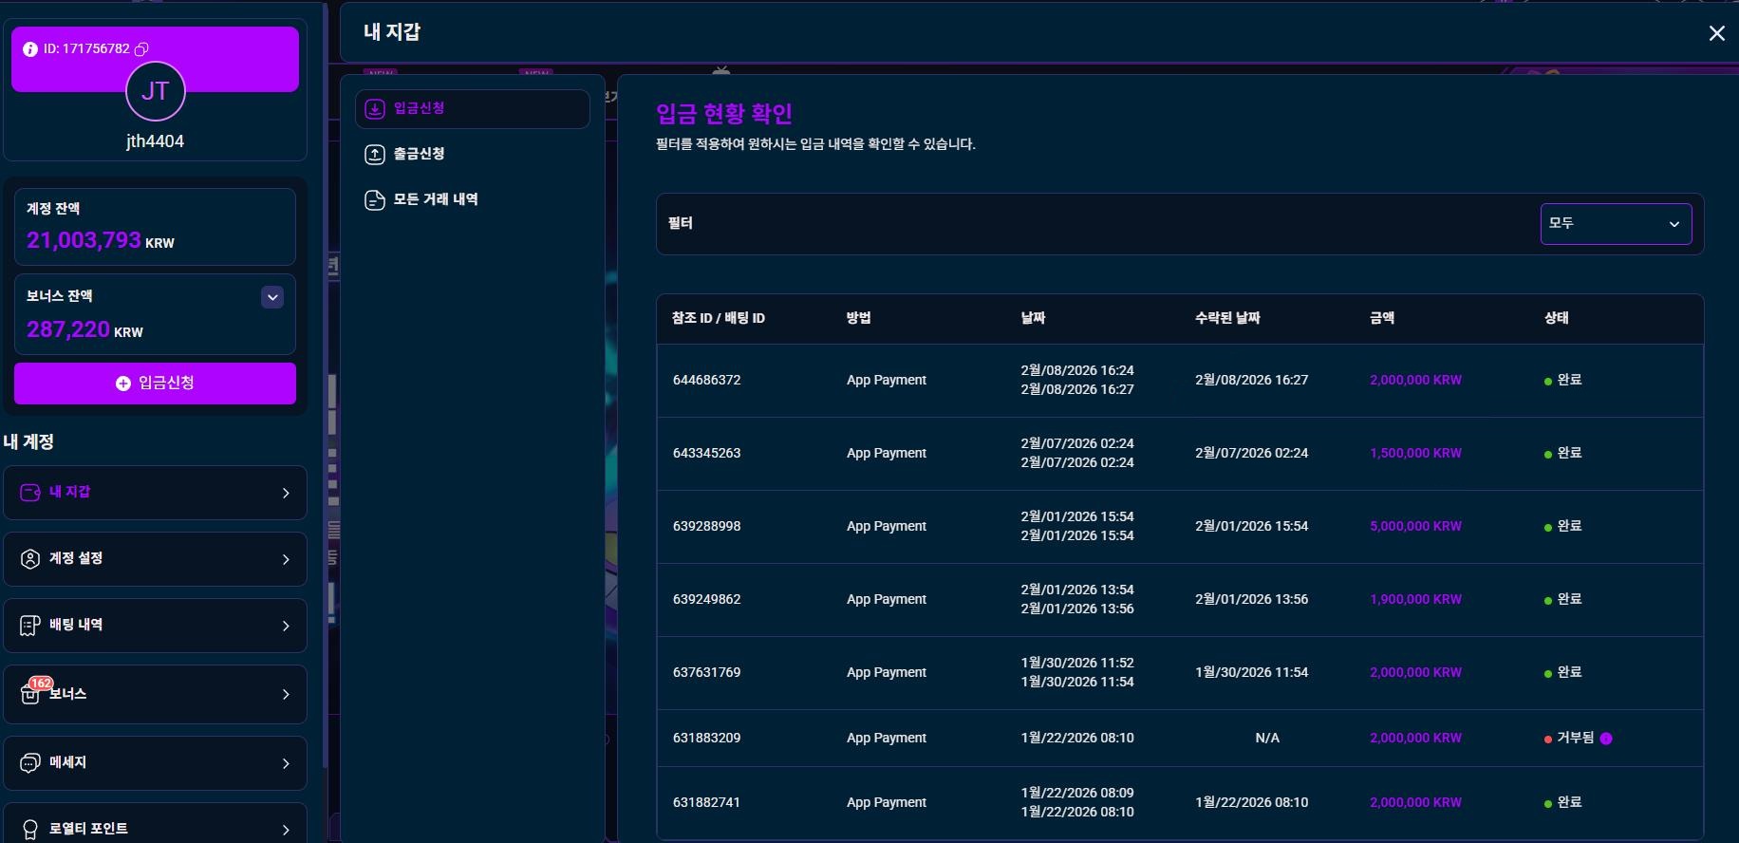Close the 내 지갑 panel
Image resolution: width=1739 pixels, height=843 pixels.
(1716, 33)
